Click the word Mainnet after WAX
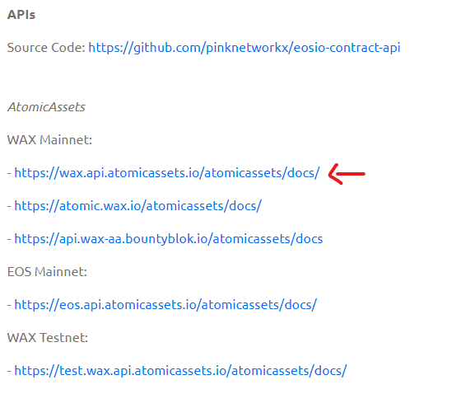Viewport: 461px width, 394px height. click(66, 140)
